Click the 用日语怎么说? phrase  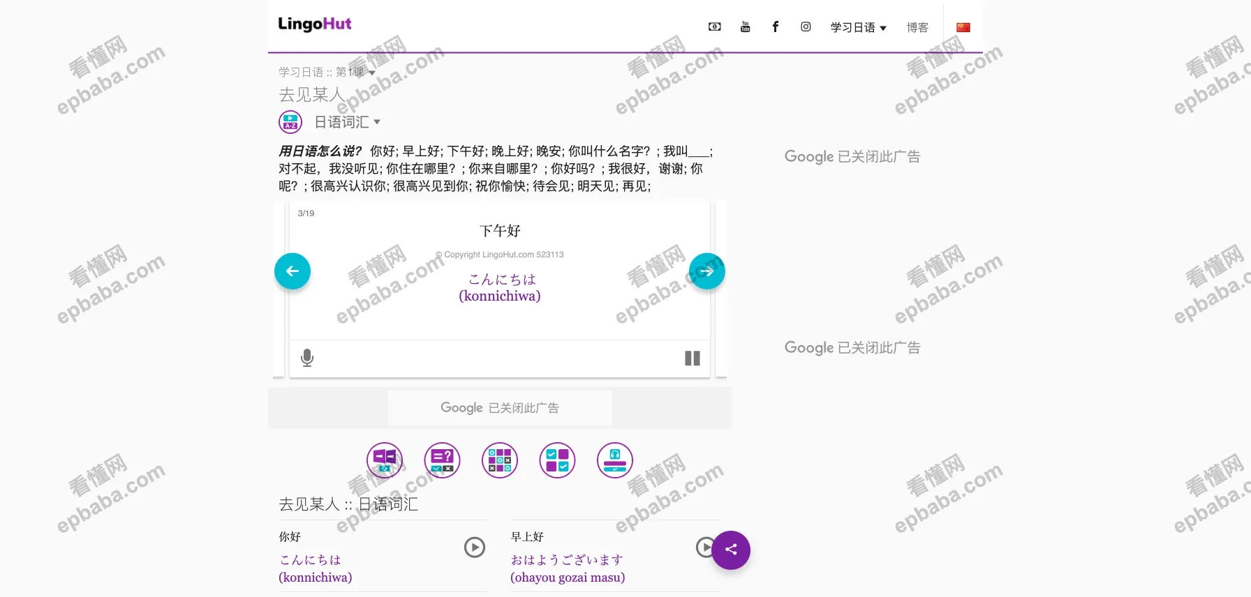point(320,151)
